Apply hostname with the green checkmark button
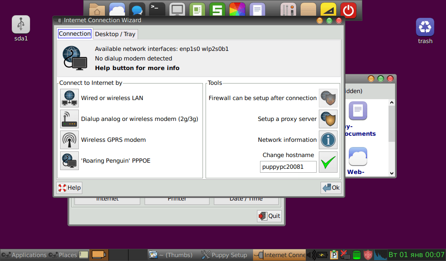 click(328, 162)
